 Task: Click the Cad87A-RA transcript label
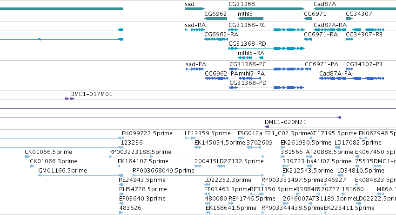330,25
